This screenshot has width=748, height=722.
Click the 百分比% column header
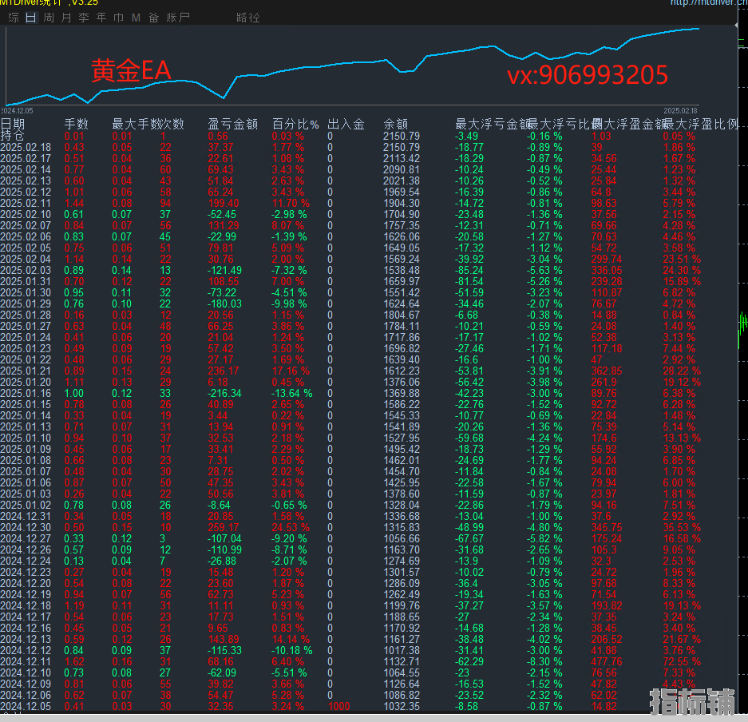[295, 124]
